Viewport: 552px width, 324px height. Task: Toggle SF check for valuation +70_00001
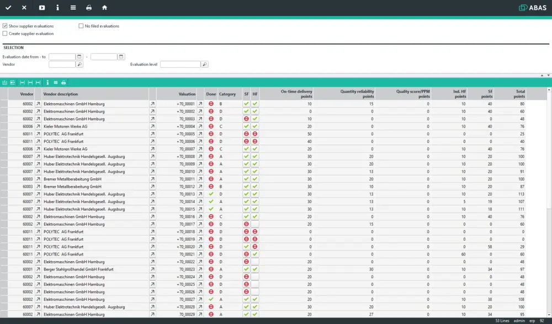pos(246,104)
